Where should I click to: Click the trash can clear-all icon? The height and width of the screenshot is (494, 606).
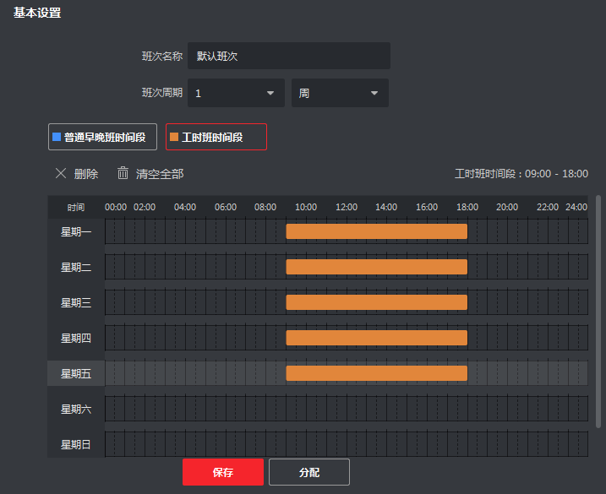coord(123,173)
